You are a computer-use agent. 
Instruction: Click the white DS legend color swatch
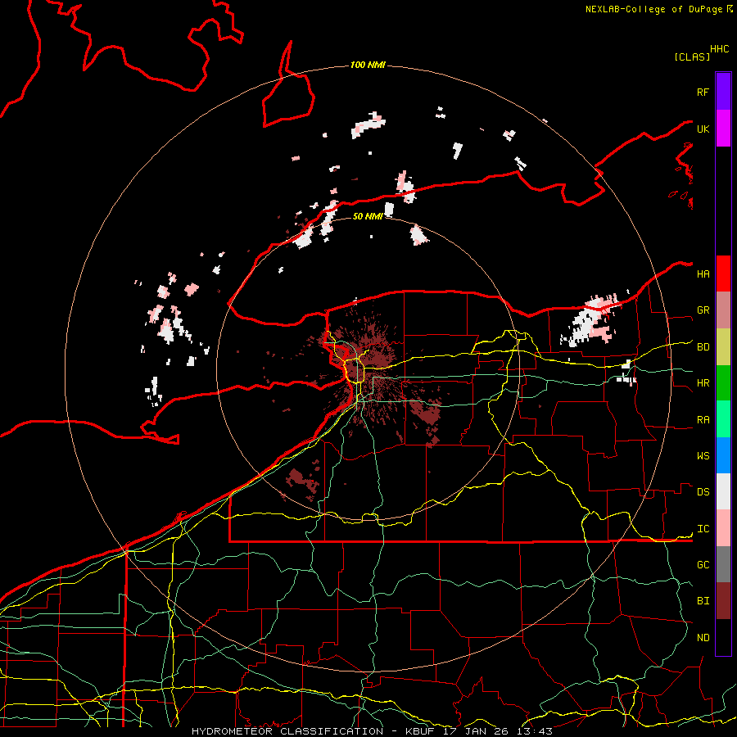(723, 491)
